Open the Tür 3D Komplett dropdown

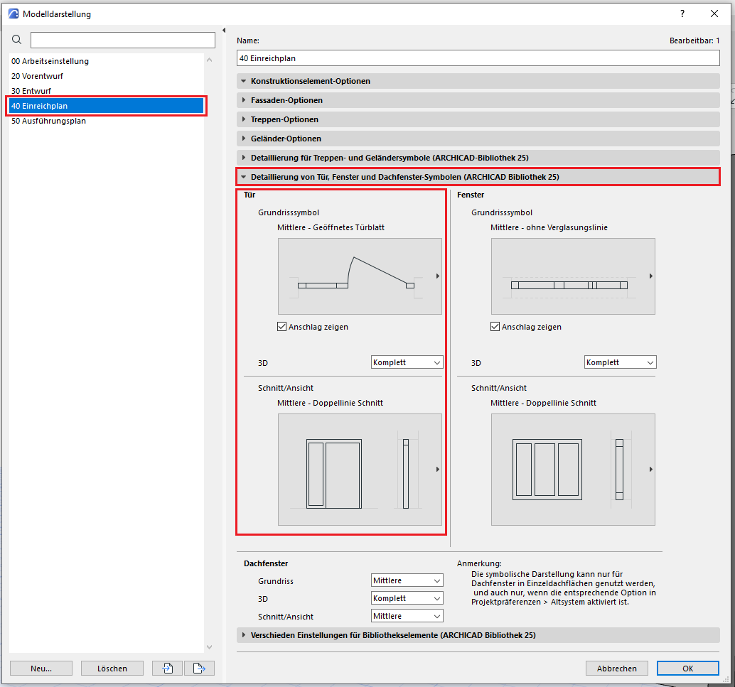click(407, 362)
